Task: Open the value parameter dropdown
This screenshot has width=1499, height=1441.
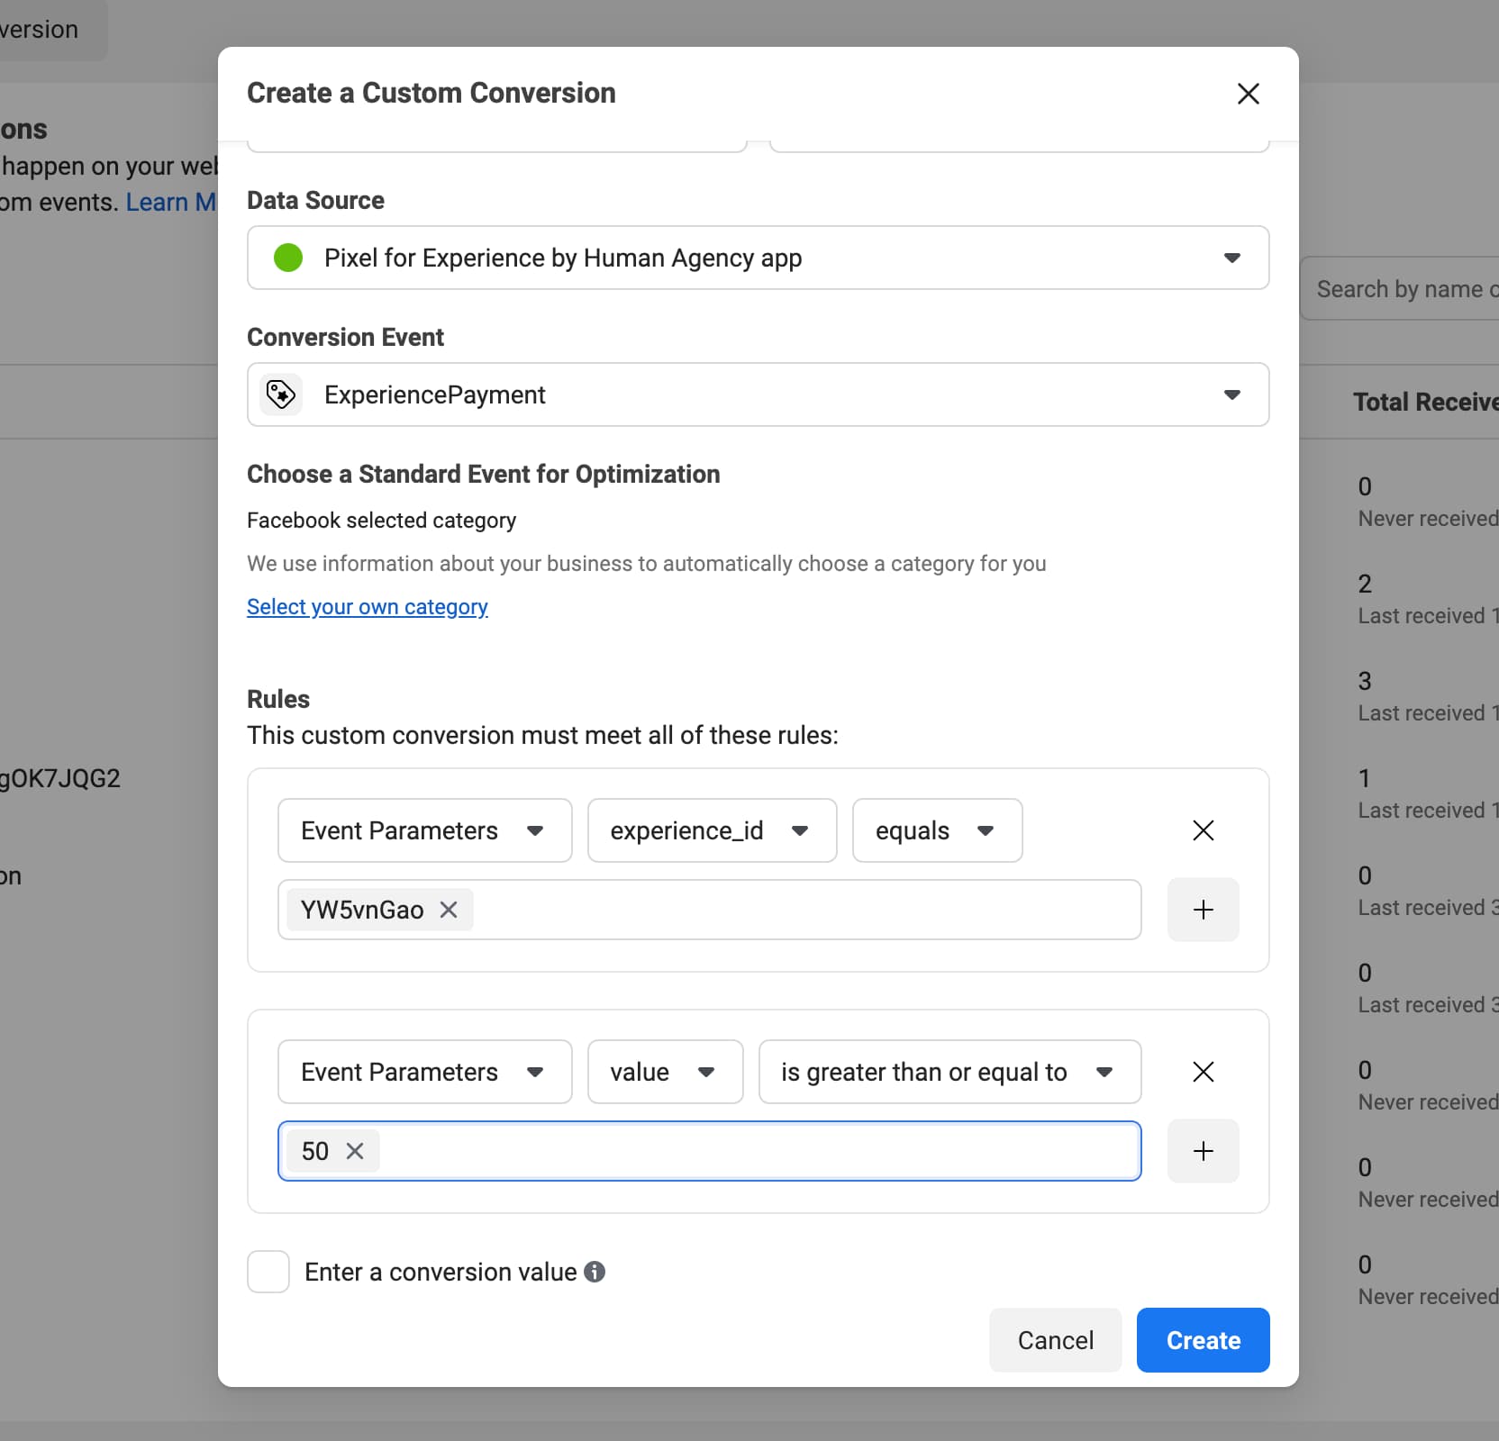Action: point(665,1072)
